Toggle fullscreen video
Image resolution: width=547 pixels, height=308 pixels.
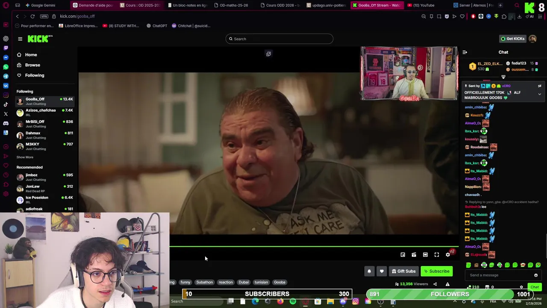click(437, 255)
